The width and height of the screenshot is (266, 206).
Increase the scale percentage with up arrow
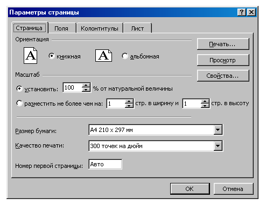pyautogui.click(x=86, y=85)
